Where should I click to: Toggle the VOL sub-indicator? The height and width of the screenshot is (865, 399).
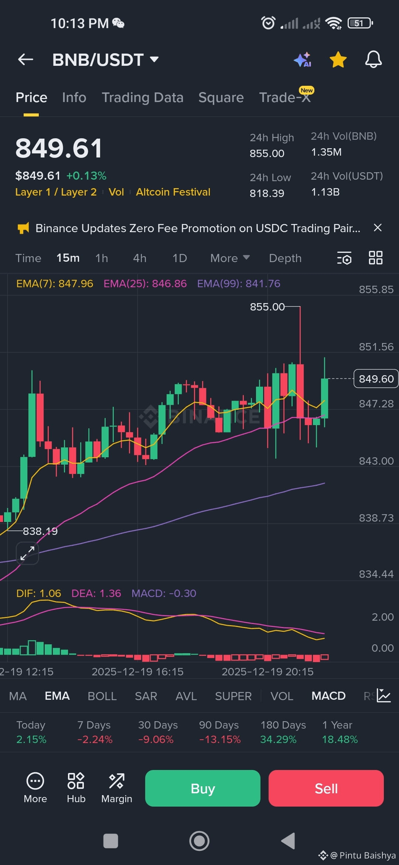tap(282, 696)
